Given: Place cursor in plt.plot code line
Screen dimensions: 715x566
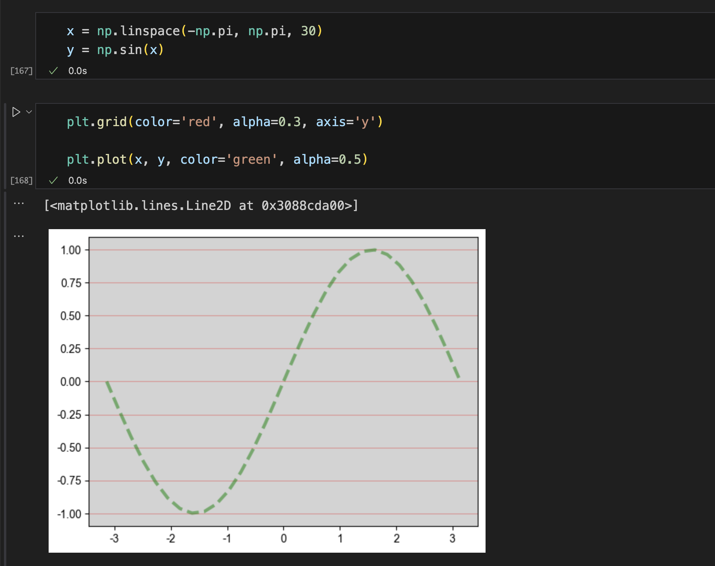Looking at the screenshot, I should [217, 159].
